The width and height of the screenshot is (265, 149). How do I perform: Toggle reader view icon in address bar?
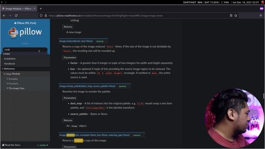(231, 16)
